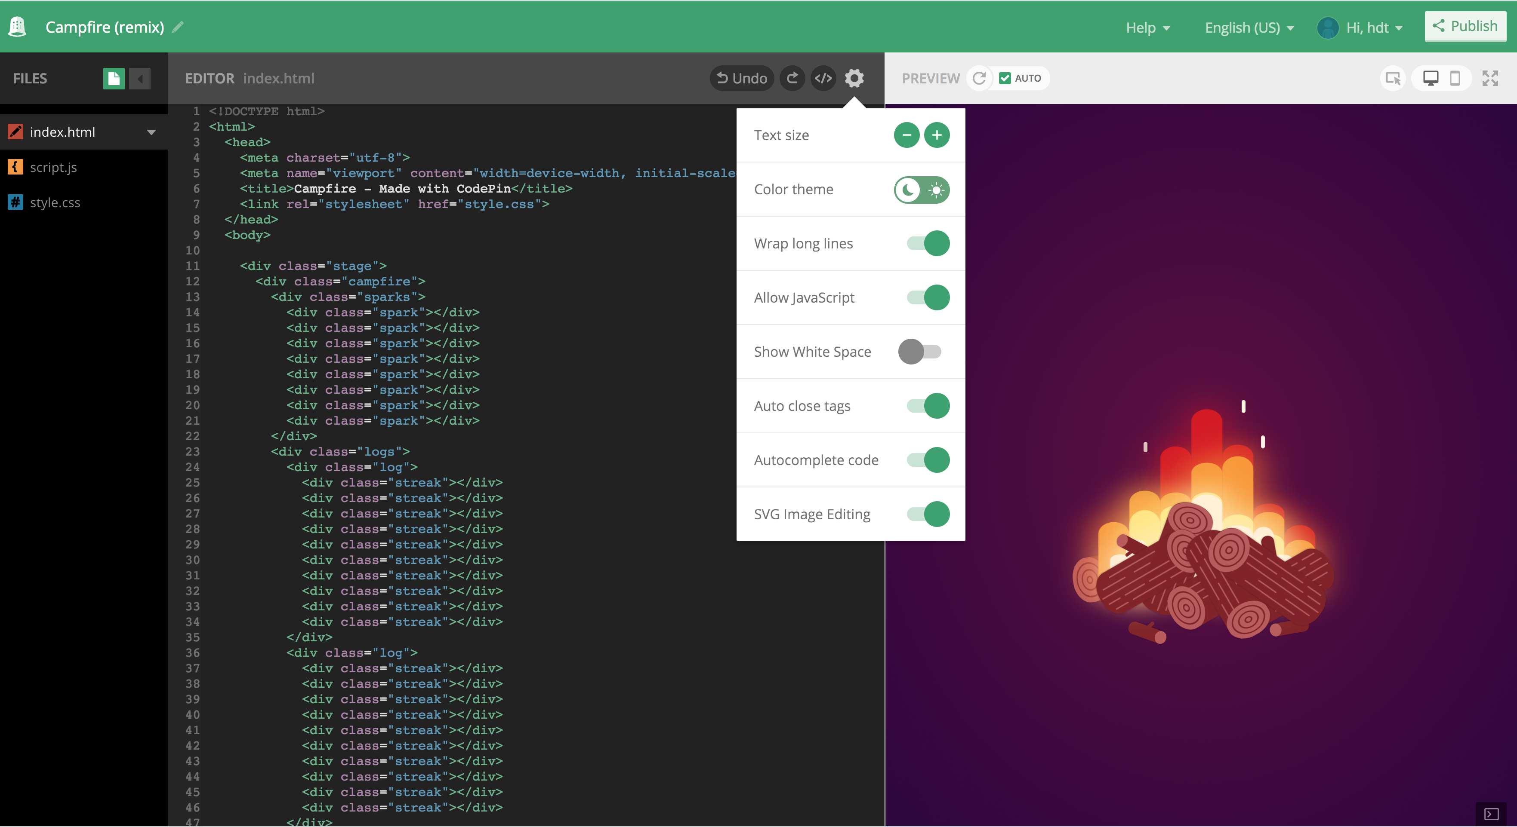Screen dimensions: 1517x827
Task: Turn off SVG Image Editing
Action: pyautogui.click(x=928, y=514)
